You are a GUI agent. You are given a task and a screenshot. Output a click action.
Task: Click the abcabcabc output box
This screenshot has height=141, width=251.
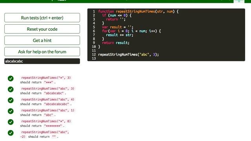(x=42, y=61)
